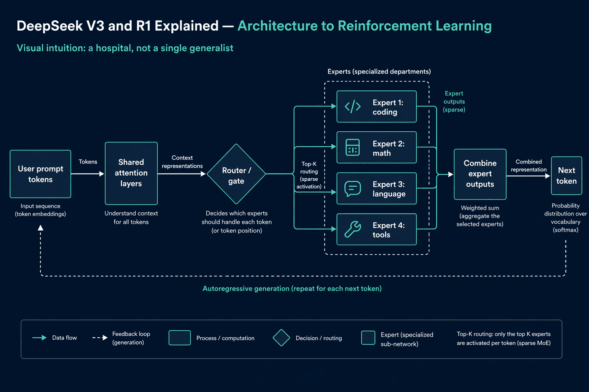Click the Router / gate diamond
This screenshot has width=589, height=392.
(236, 174)
